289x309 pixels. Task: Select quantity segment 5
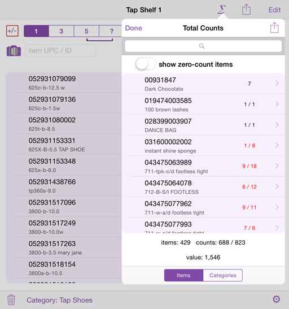click(x=86, y=31)
